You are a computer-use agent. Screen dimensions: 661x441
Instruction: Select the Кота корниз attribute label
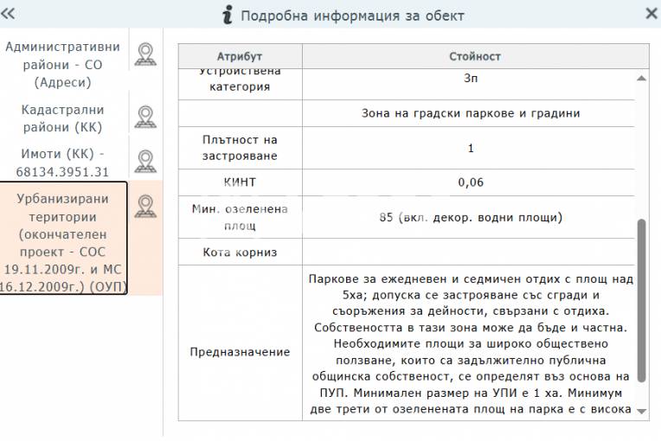point(240,252)
